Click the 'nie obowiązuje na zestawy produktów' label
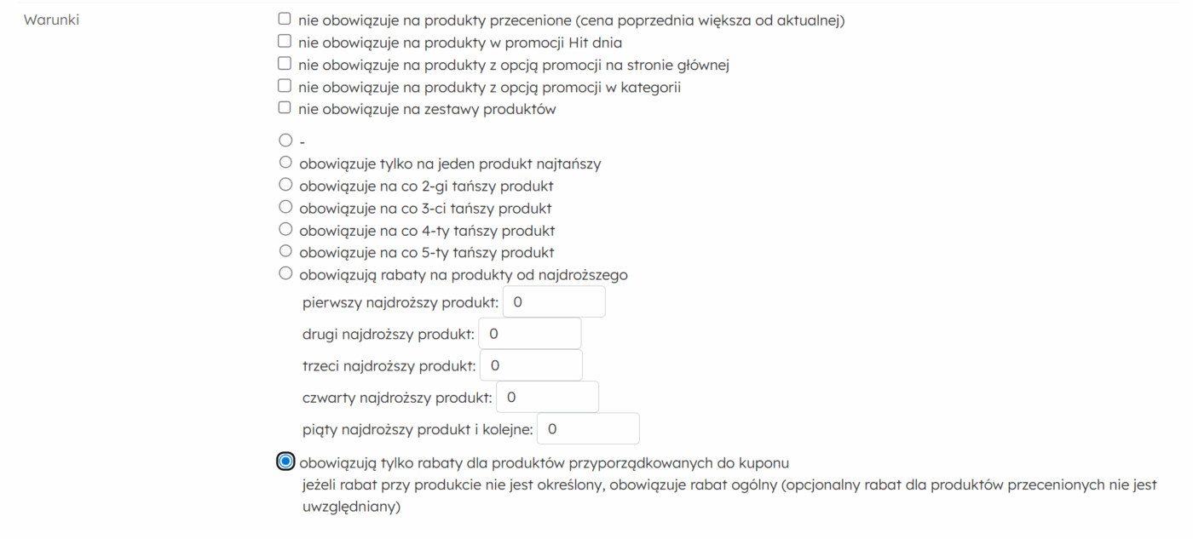The height and width of the screenshot is (539, 1193). 427,108
